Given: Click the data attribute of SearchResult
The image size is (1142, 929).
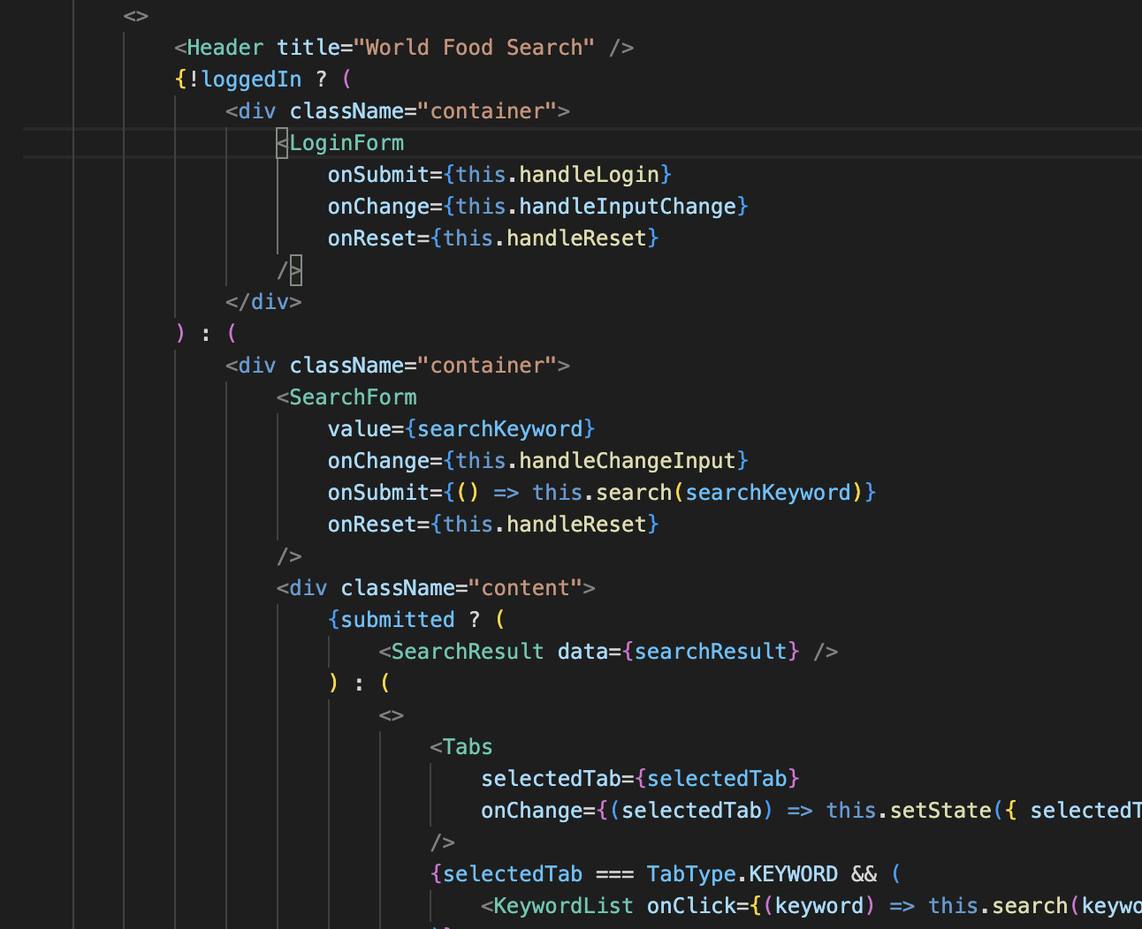Looking at the screenshot, I should click(582, 652).
